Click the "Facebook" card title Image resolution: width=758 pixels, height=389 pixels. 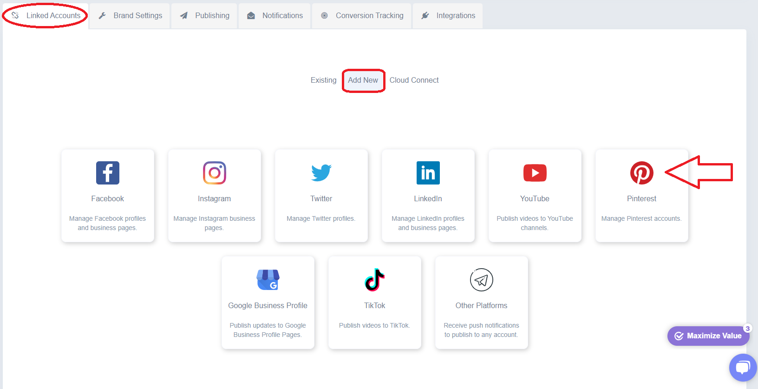pyautogui.click(x=108, y=199)
